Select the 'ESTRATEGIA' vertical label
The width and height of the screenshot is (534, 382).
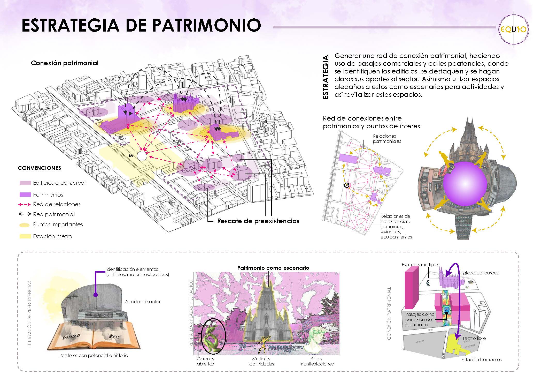(x=325, y=76)
